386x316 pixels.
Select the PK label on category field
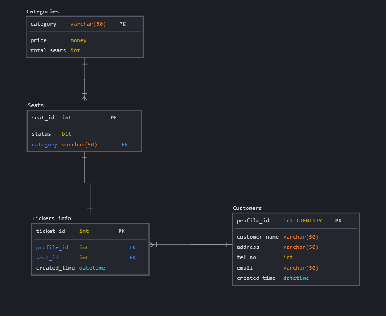point(122,24)
